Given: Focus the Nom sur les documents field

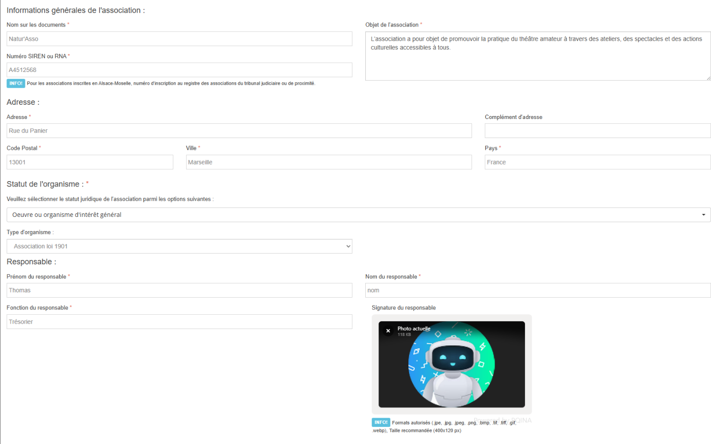Looking at the screenshot, I should click(179, 39).
